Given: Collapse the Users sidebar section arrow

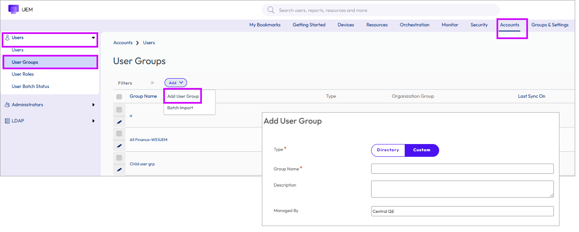Looking at the screenshot, I should click(x=93, y=38).
